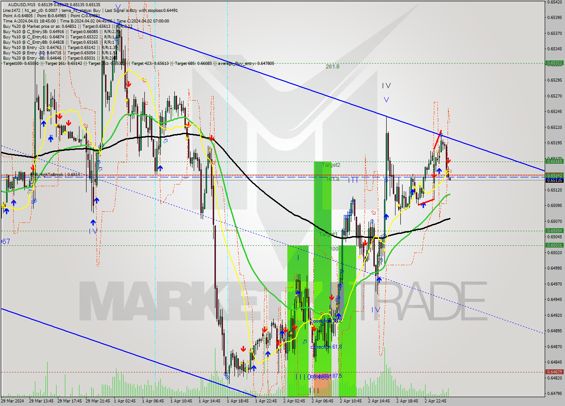This screenshot has height=406, width=565.
Task: Click the '100' level label
Action: click(335, 249)
